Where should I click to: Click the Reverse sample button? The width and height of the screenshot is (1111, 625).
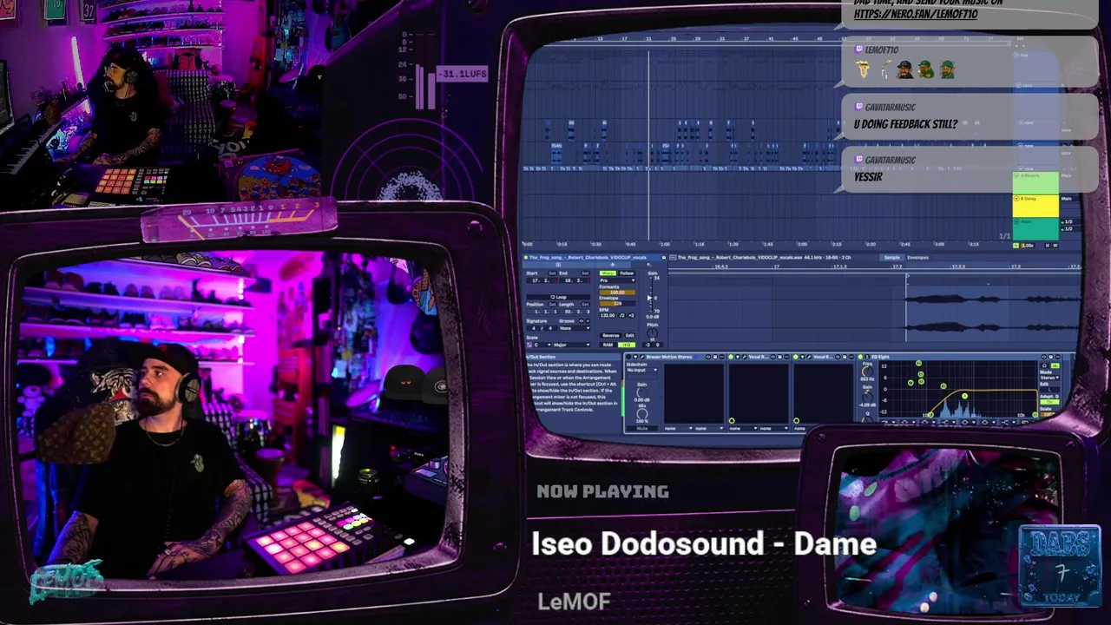click(611, 335)
